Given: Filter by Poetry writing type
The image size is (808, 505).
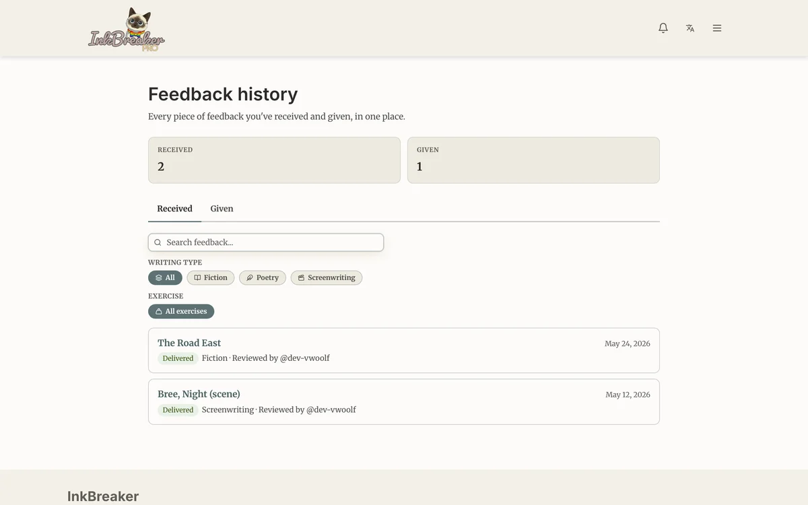Looking at the screenshot, I should (263, 277).
